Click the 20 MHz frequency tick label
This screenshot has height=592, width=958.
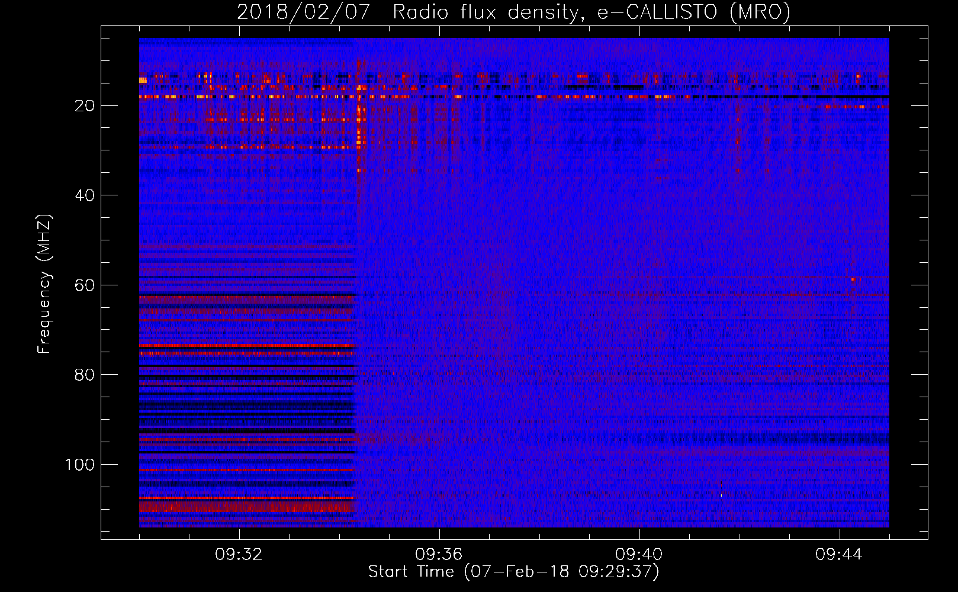[85, 106]
